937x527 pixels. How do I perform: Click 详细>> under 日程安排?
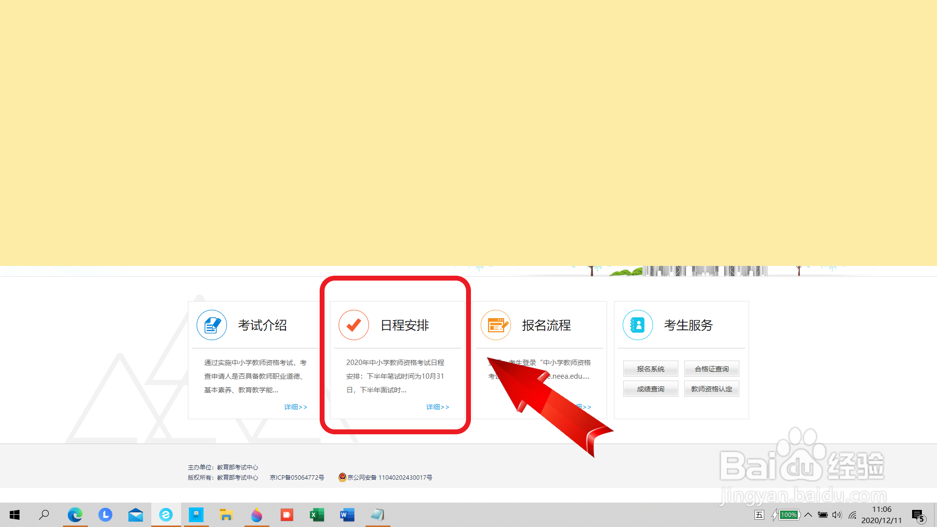coord(437,406)
